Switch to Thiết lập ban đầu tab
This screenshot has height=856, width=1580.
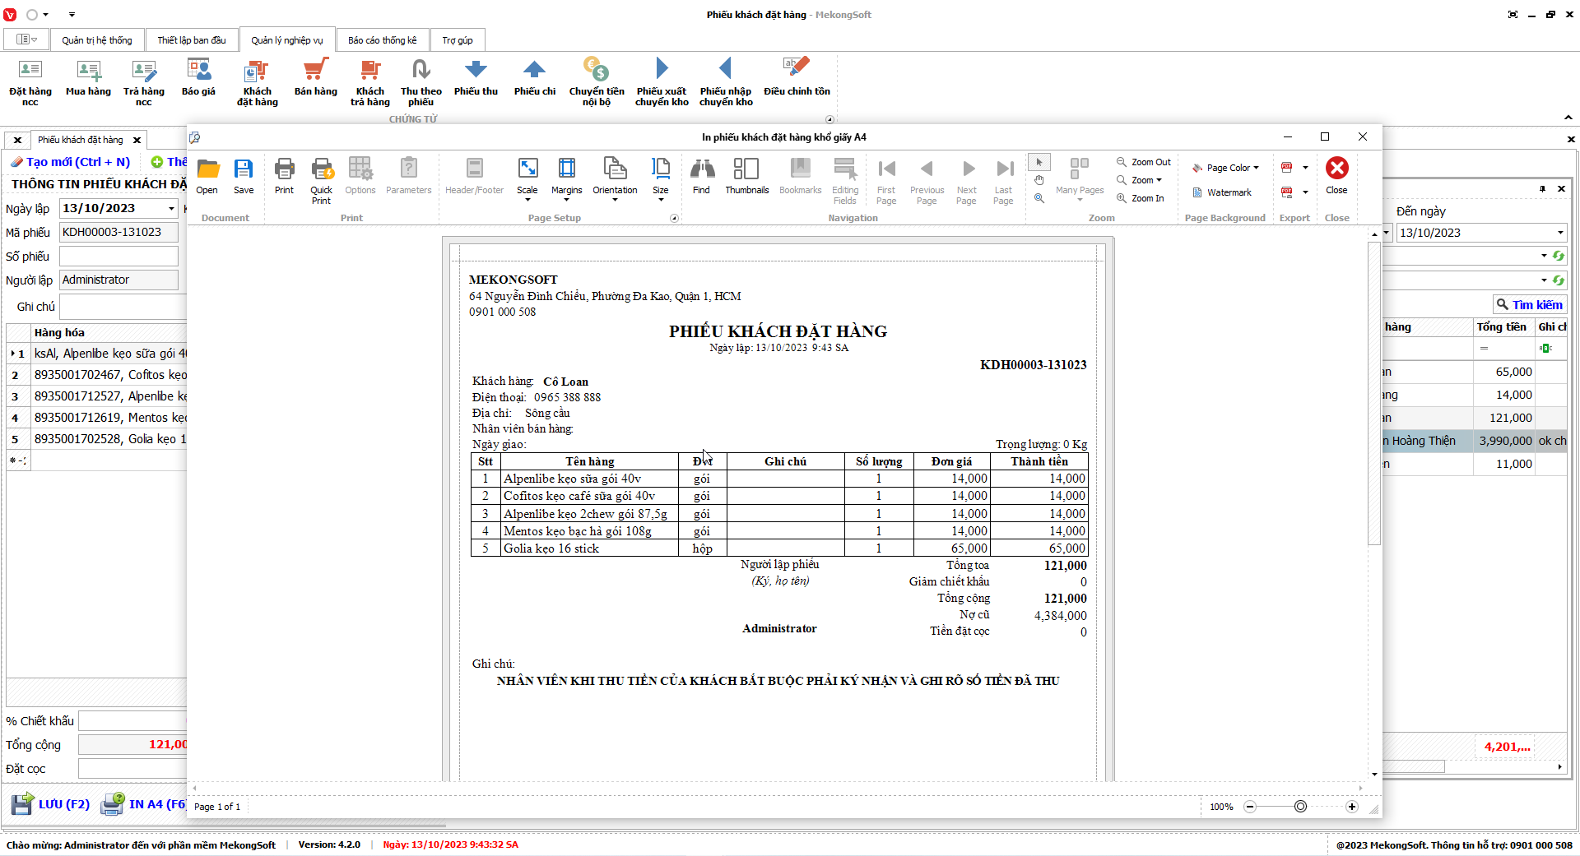tap(192, 40)
